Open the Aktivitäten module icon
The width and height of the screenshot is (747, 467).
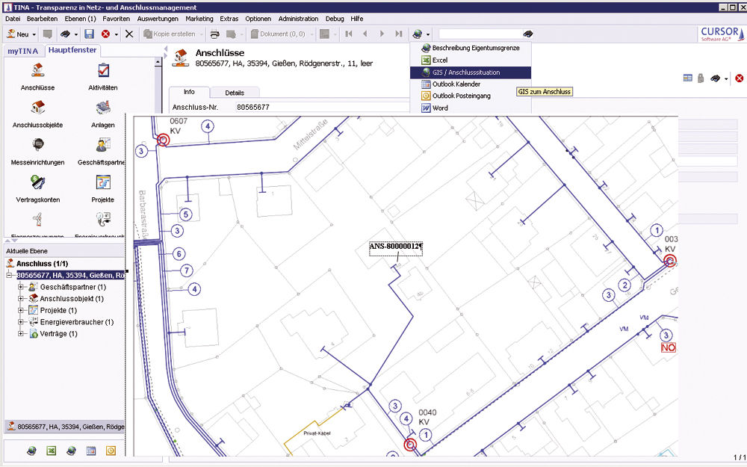coord(103,71)
